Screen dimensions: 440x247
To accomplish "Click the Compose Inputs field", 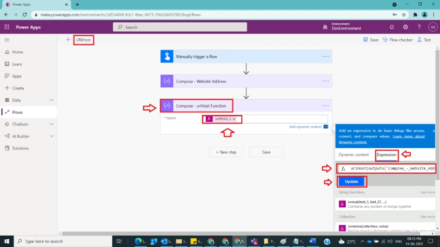I will (x=265, y=119).
